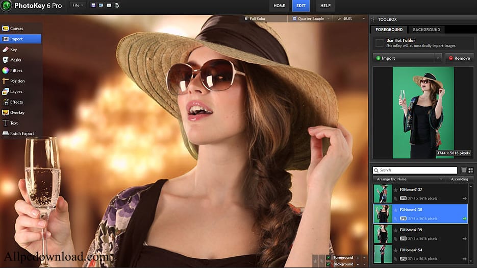This screenshot has height=268, width=477.
Task: Enable the Use Hot Folder checkbox
Action: tap(379, 43)
